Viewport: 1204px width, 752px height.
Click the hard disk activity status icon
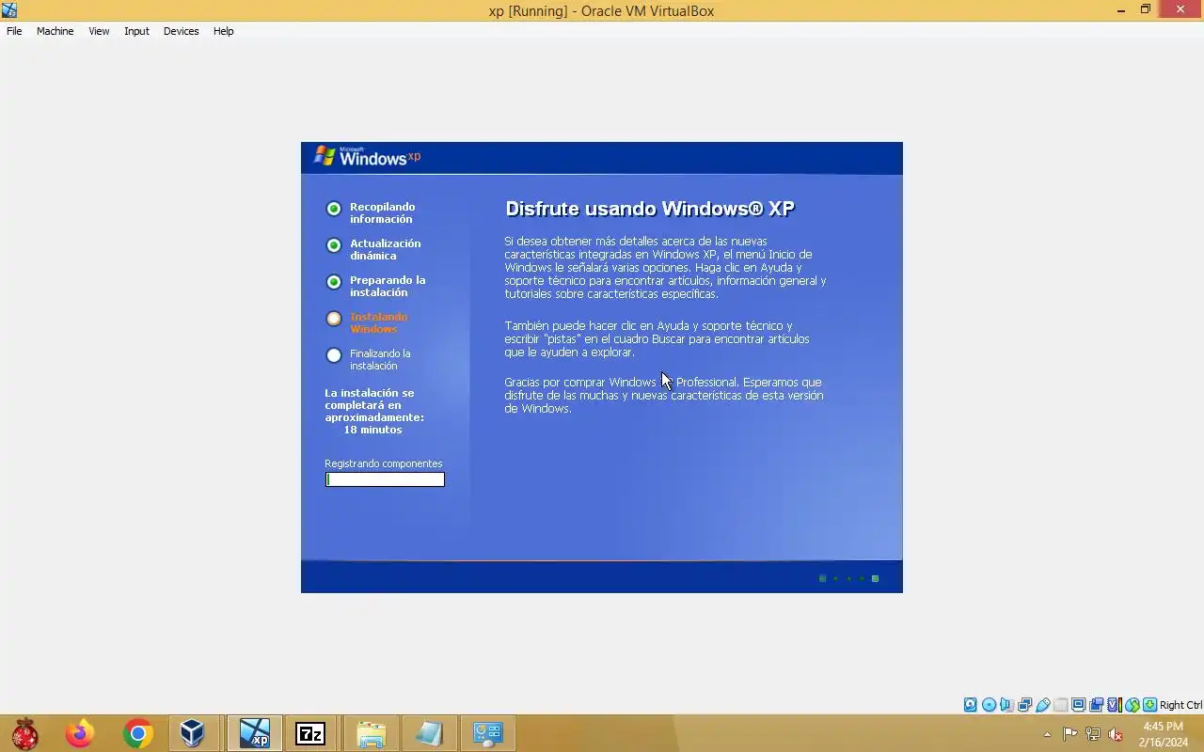[971, 705]
